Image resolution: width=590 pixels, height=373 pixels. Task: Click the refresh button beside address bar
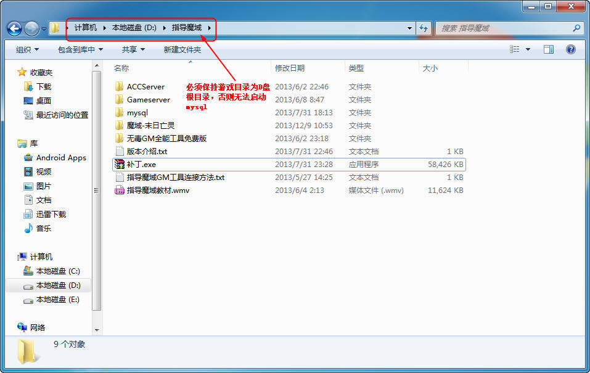[x=424, y=28]
